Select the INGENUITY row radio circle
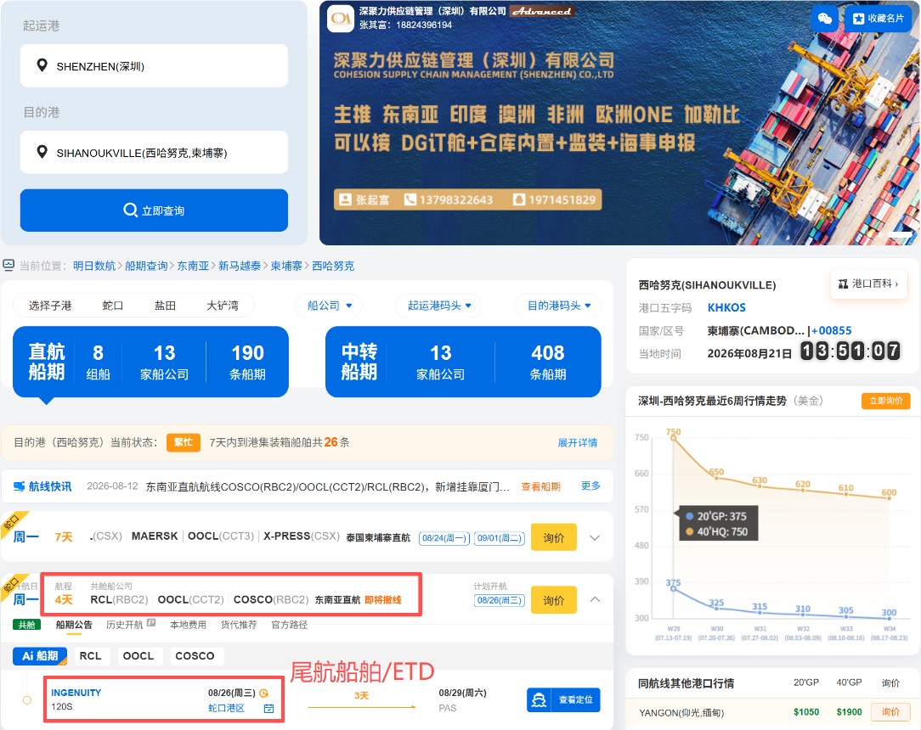 tap(27, 700)
